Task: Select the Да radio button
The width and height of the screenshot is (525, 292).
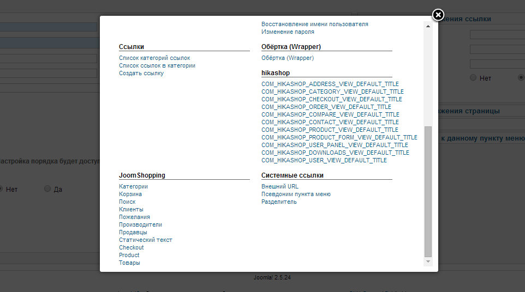Action: (47, 188)
